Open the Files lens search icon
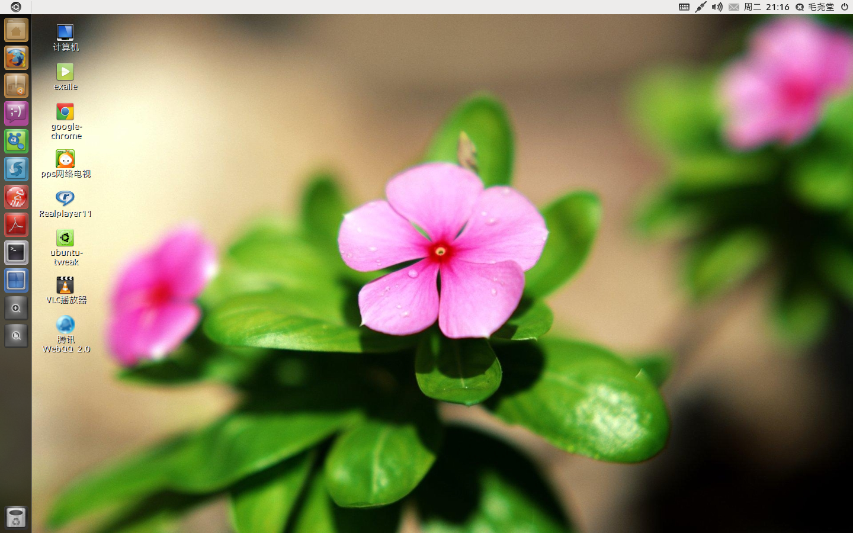Viewport: 853px width, 533px height. [x=16, y=336]
